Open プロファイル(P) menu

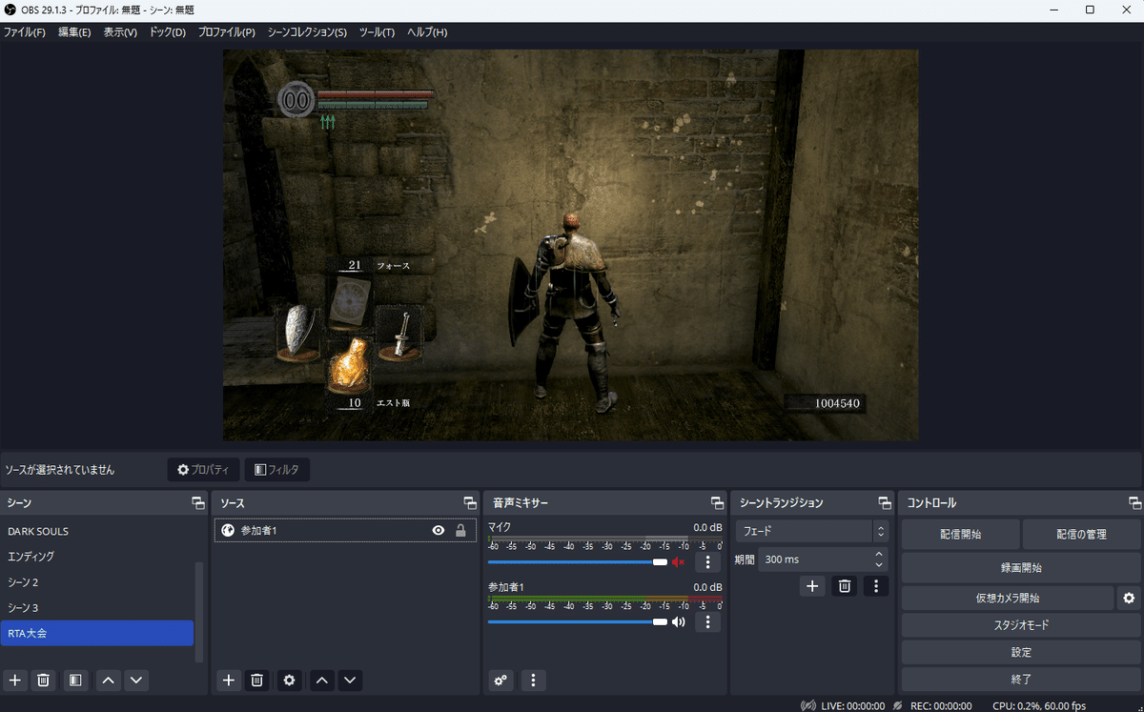[x=227, y=32]
